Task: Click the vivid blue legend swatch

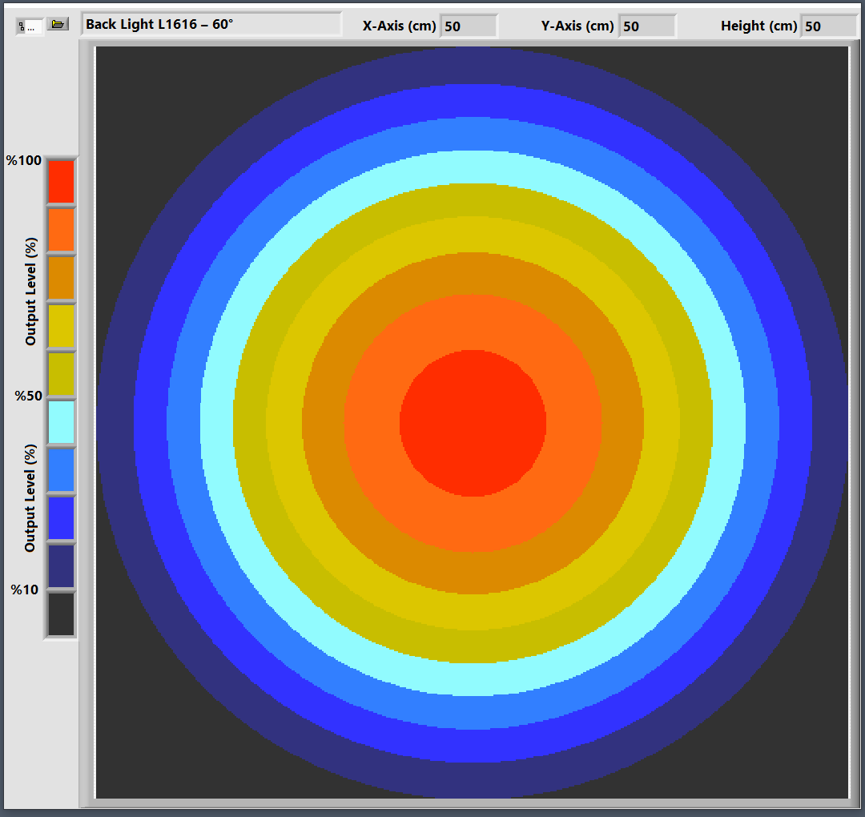Action: [x=61, y=518]
